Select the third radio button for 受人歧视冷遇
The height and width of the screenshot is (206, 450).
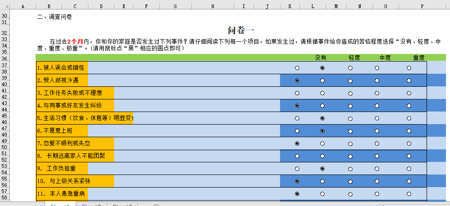(350, 81)
